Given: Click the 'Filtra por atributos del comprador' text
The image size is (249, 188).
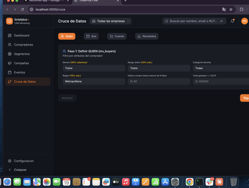Looking at the screenshot, I should click(83, 56).
